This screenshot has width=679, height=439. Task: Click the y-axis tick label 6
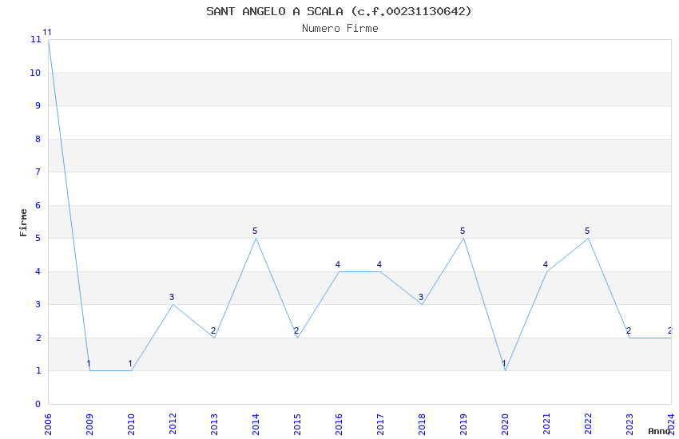pos(38,205)
